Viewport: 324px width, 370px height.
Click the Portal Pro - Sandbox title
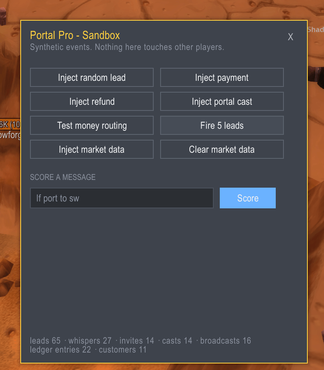[75, 35]
